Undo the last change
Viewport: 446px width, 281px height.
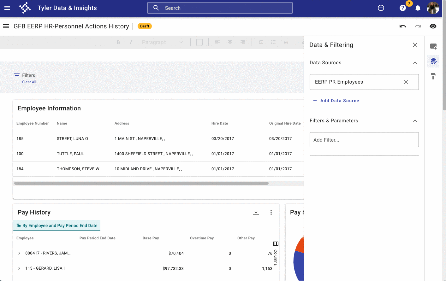[x=403, y=26]
